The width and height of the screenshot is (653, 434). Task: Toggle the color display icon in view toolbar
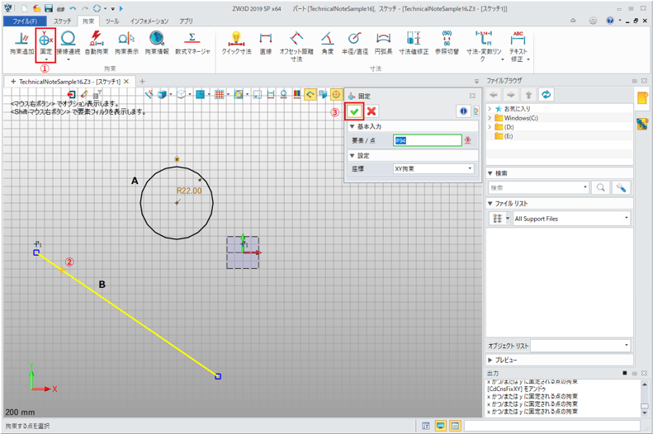click(296, 95)
